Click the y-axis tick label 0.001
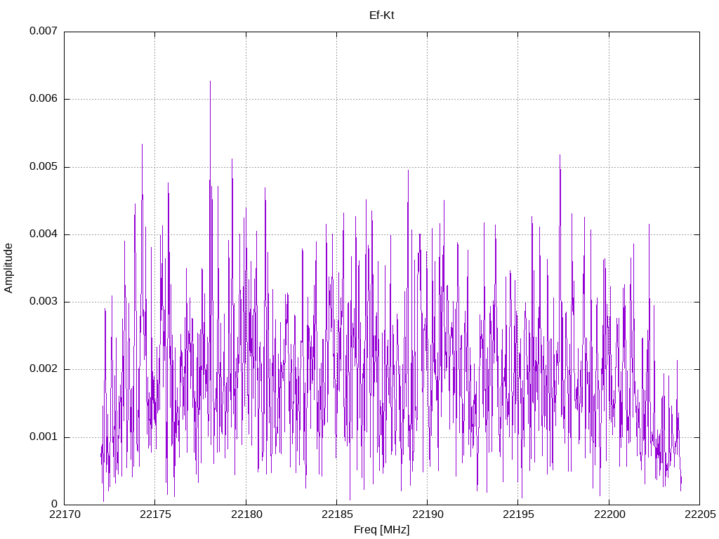This screenshot has height=539, width=719. pyautogui.click(x=44, y=437)
